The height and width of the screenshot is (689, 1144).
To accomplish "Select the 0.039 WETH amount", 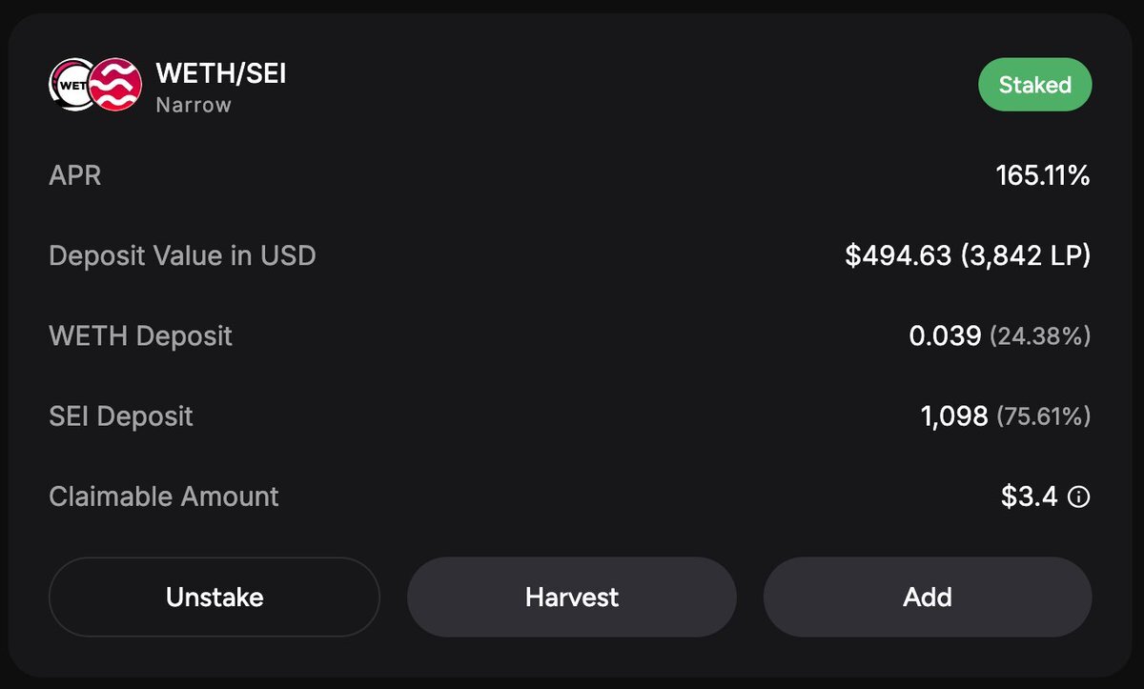I will coord(945,335).
